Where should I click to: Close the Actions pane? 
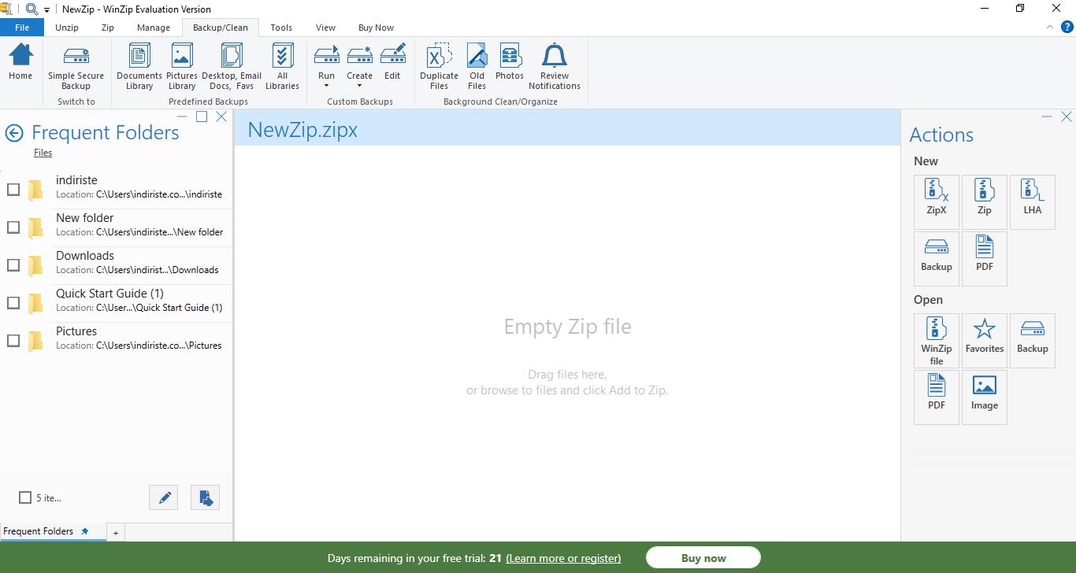coord(1066,116)
